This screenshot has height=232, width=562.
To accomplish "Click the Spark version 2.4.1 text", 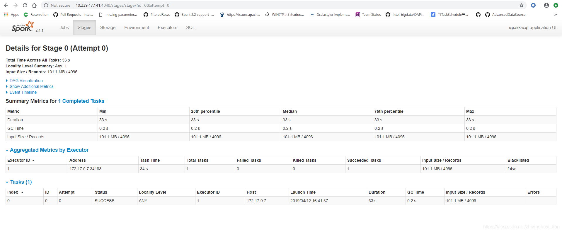I will 40,30.
